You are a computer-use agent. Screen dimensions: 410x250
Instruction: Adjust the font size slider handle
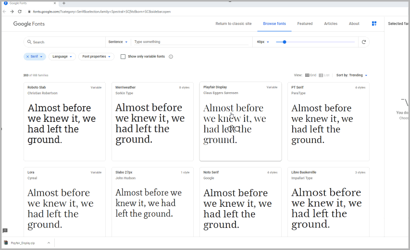click(x=285, y=42)
